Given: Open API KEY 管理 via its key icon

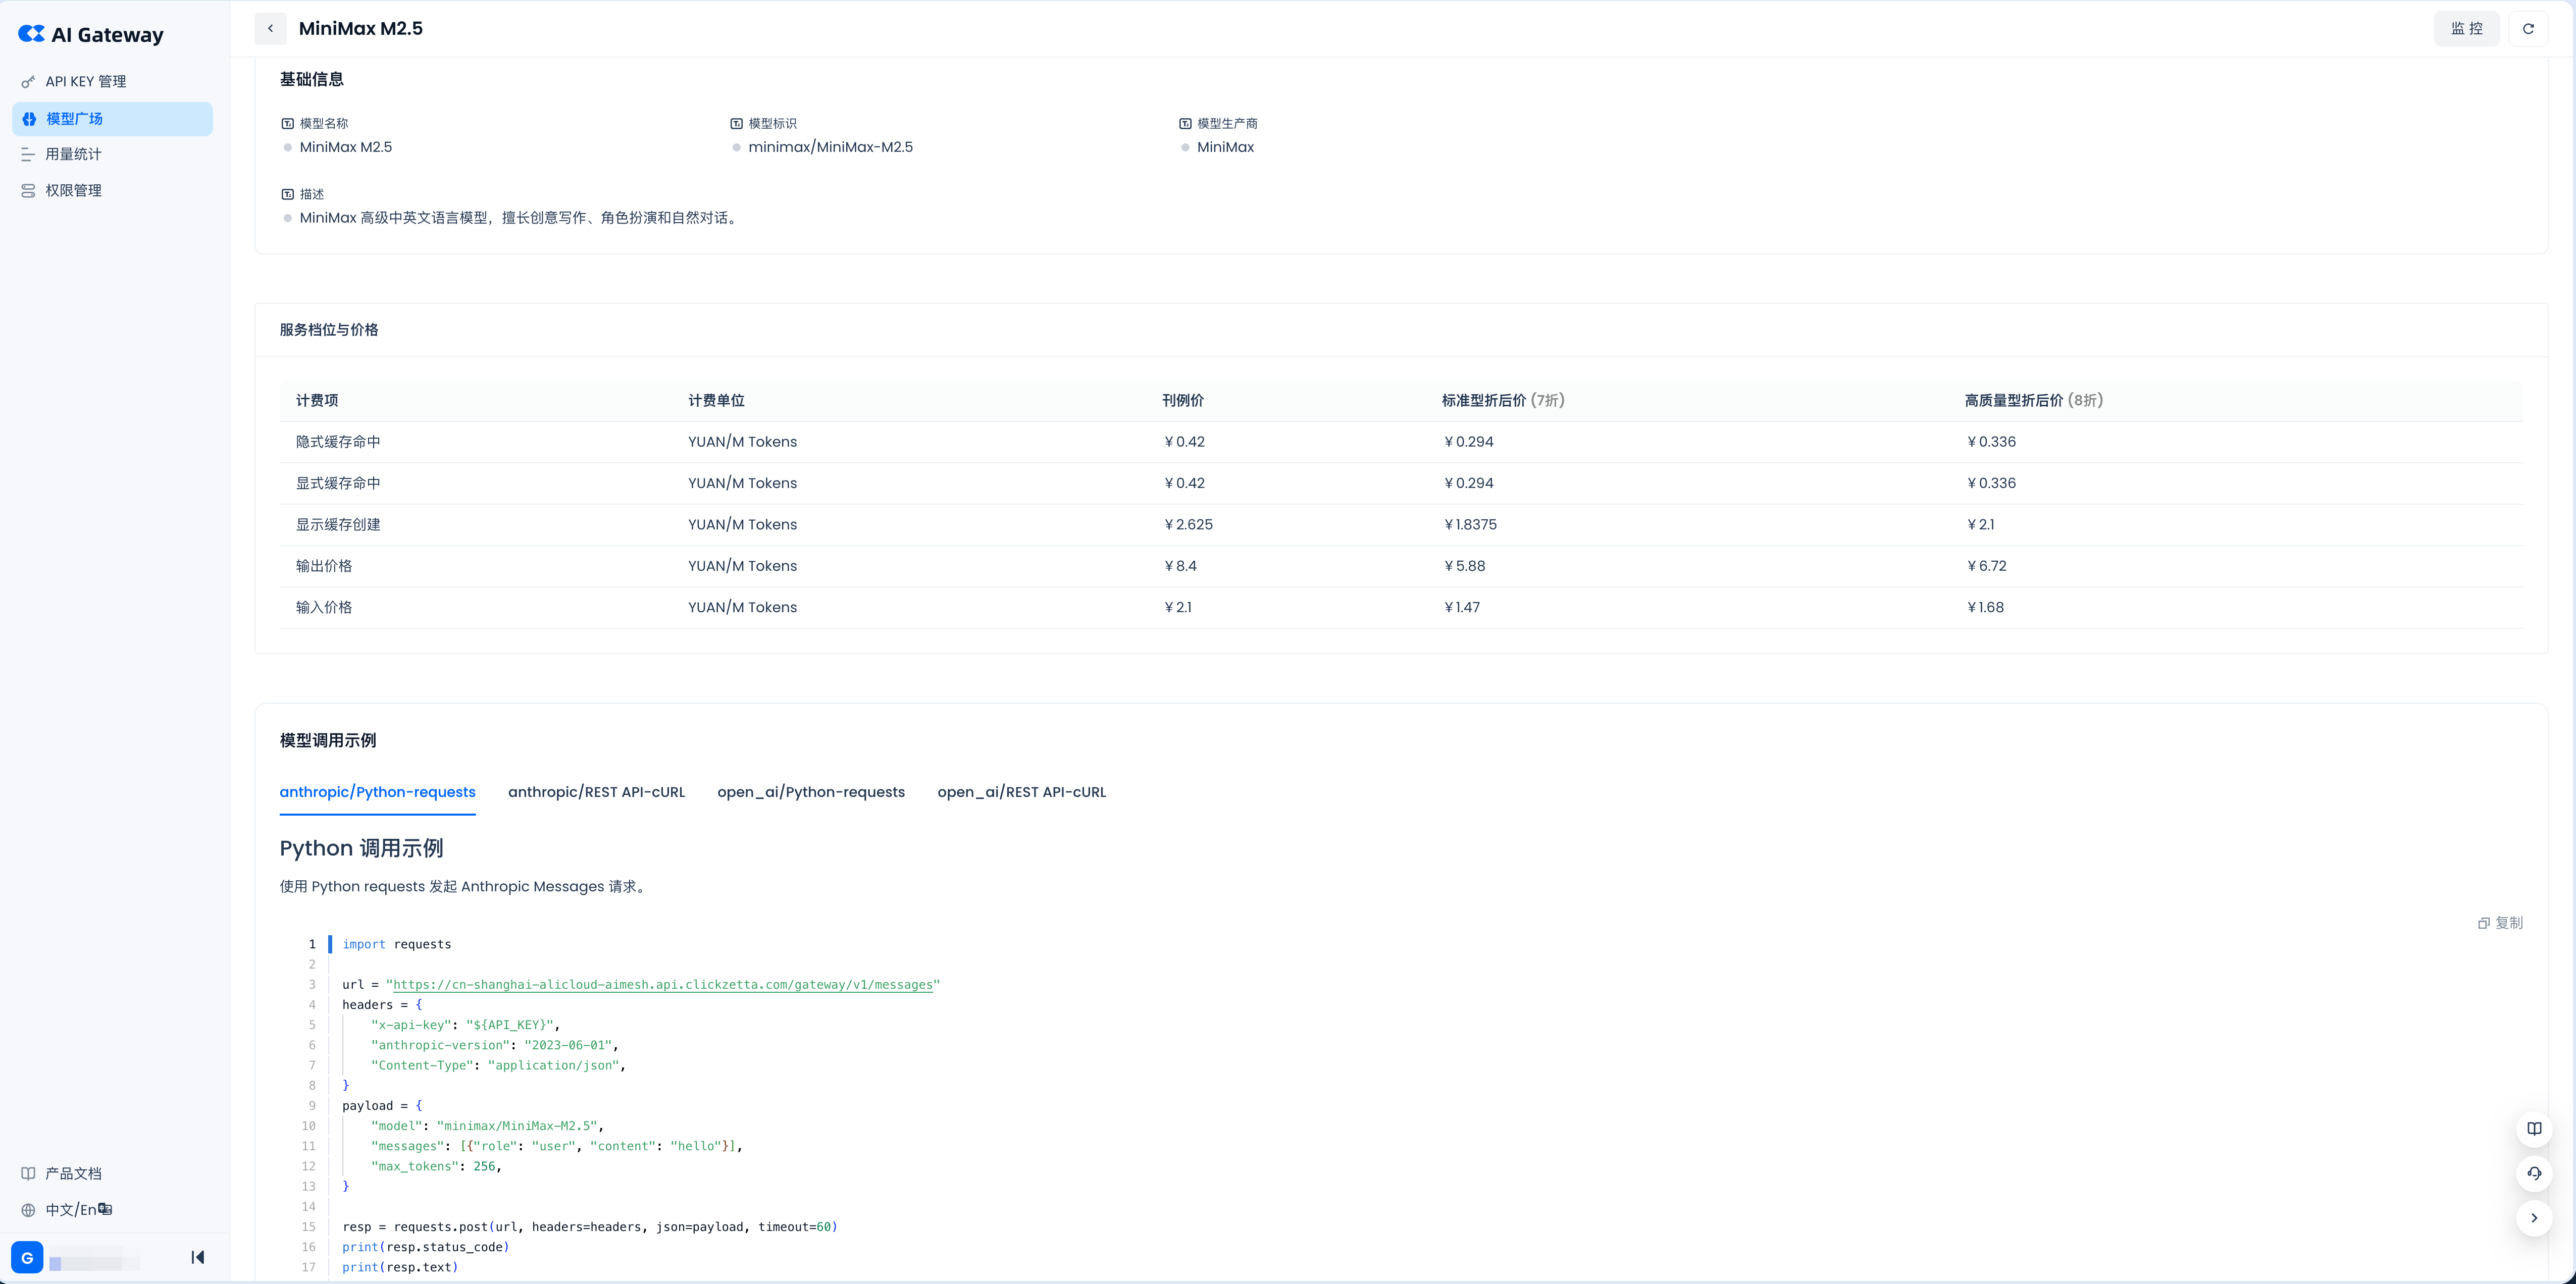Looking at the screenshot, I should (28, 82).
